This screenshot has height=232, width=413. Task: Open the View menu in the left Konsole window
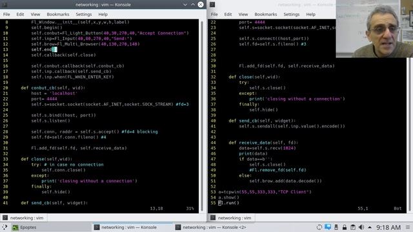click(35, 14)
